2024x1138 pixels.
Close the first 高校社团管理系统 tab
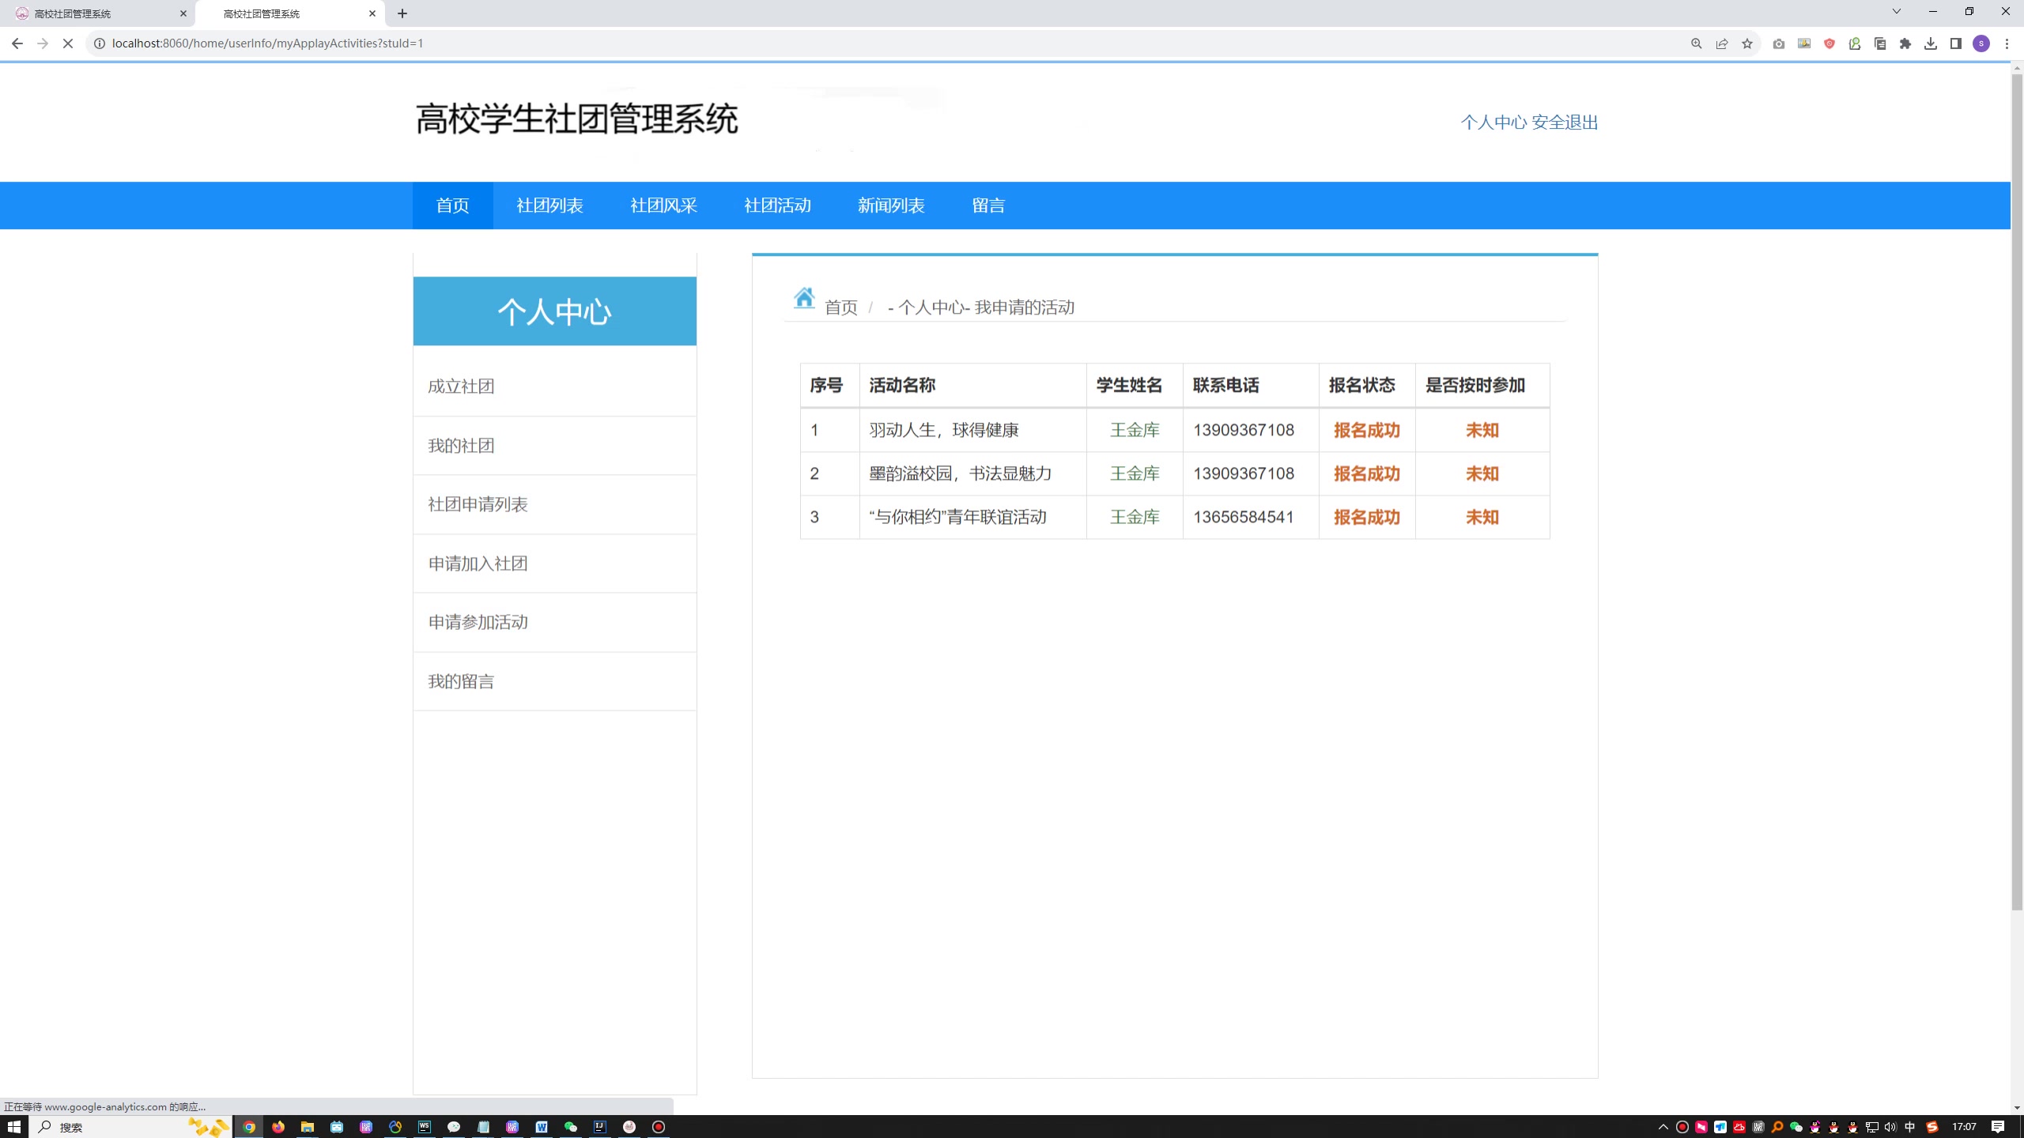[x=183, y=13]
